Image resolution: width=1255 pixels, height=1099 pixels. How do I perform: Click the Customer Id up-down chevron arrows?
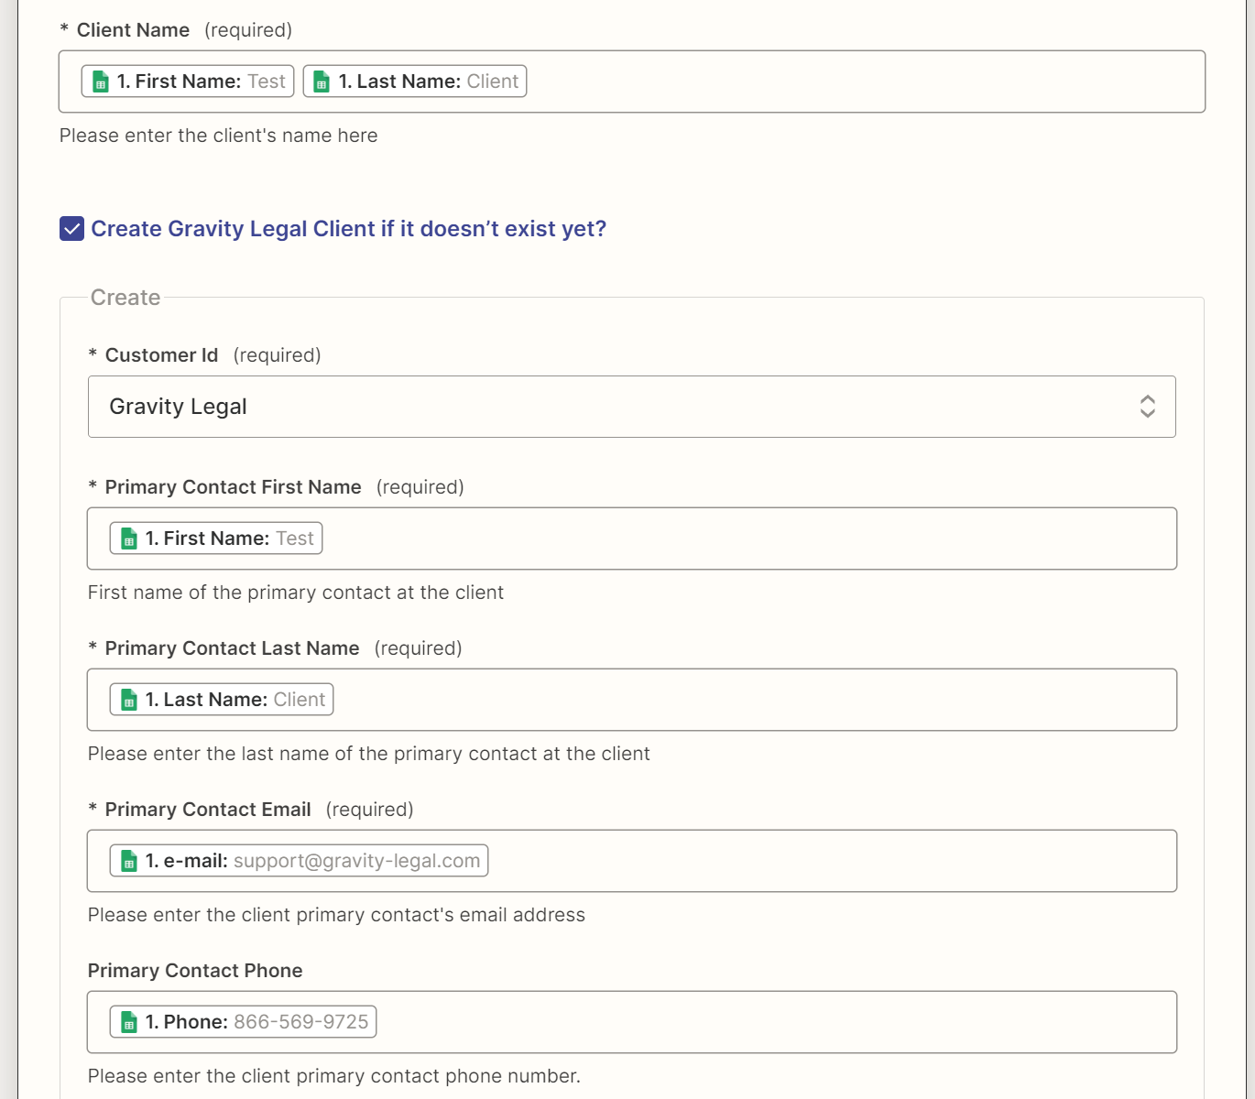pos(1147,407)
